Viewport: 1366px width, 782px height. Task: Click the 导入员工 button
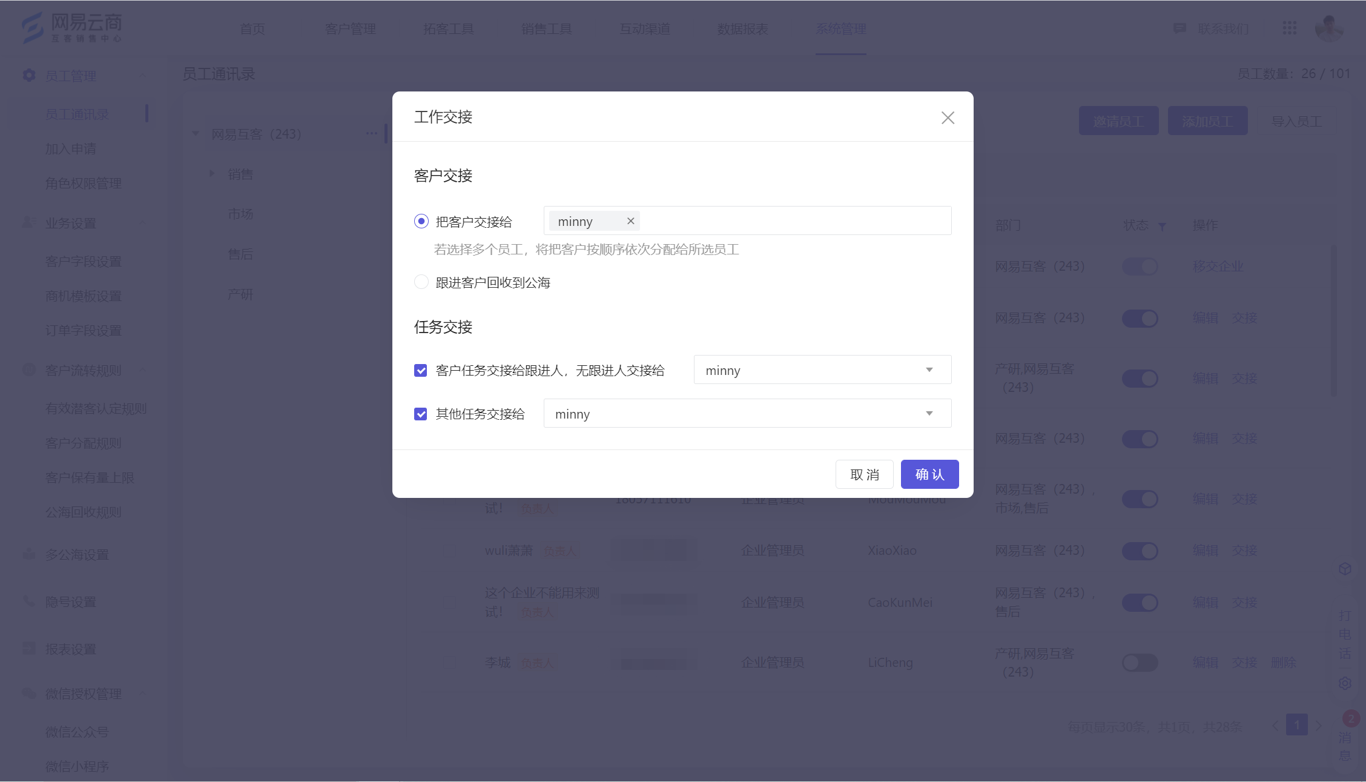(1296, 121)
